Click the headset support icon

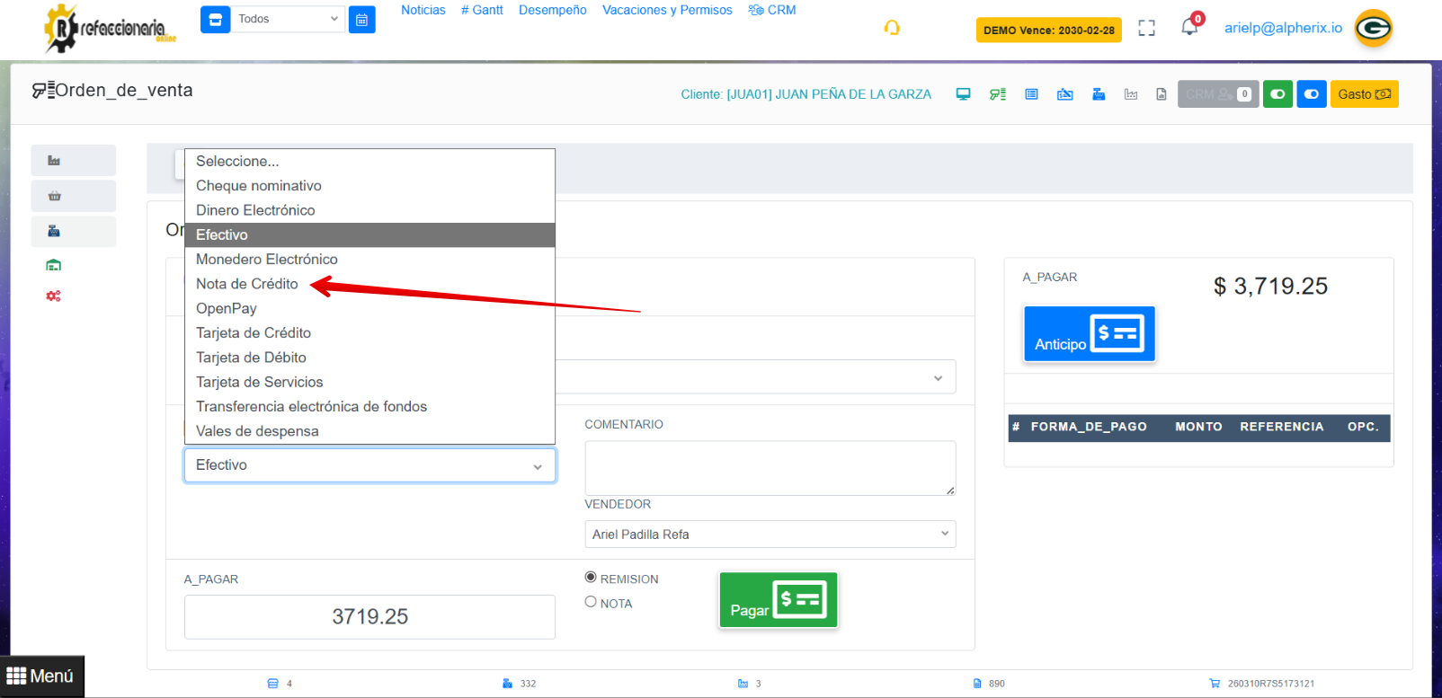(x=891, y=28)
